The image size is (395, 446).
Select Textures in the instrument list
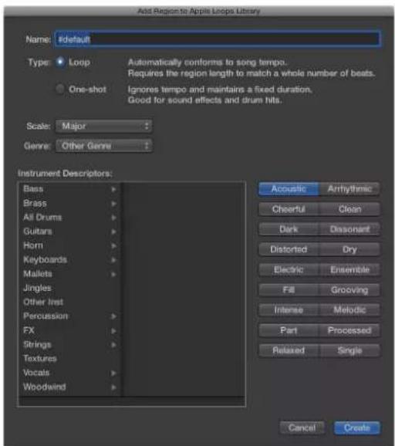(70, 358)
